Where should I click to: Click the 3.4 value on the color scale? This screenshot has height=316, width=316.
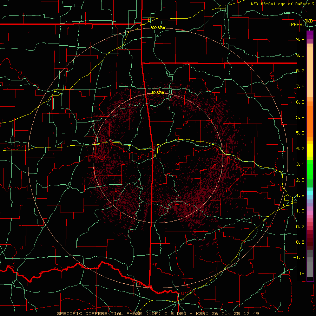[x=300, y=164]
